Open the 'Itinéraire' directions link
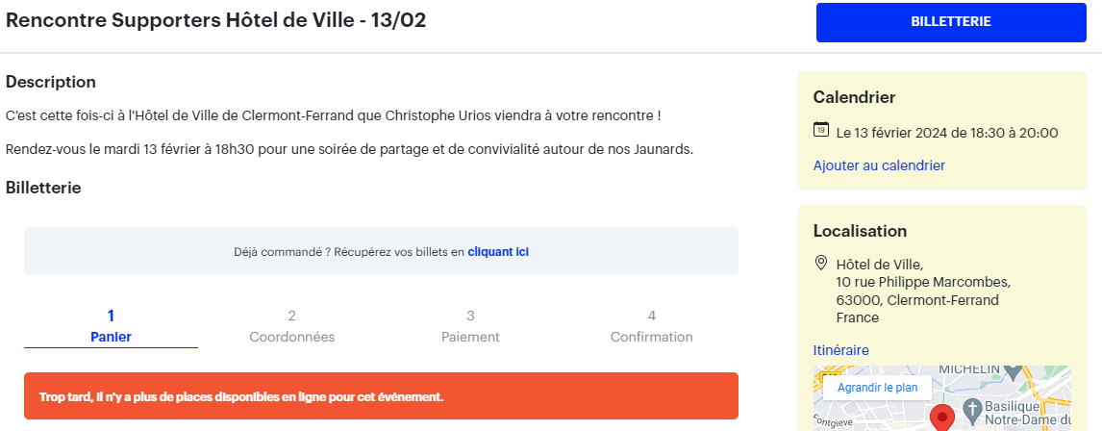The width and height of the screenshot is (1102, 431). 841,350
